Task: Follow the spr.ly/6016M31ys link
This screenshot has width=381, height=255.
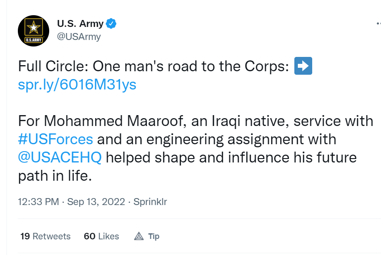Action: click(77, 85)
